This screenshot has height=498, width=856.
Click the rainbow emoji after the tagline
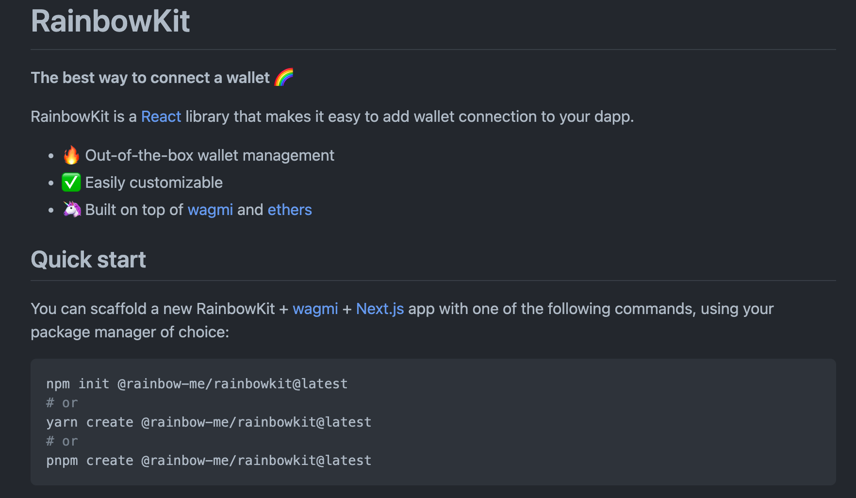284,77
